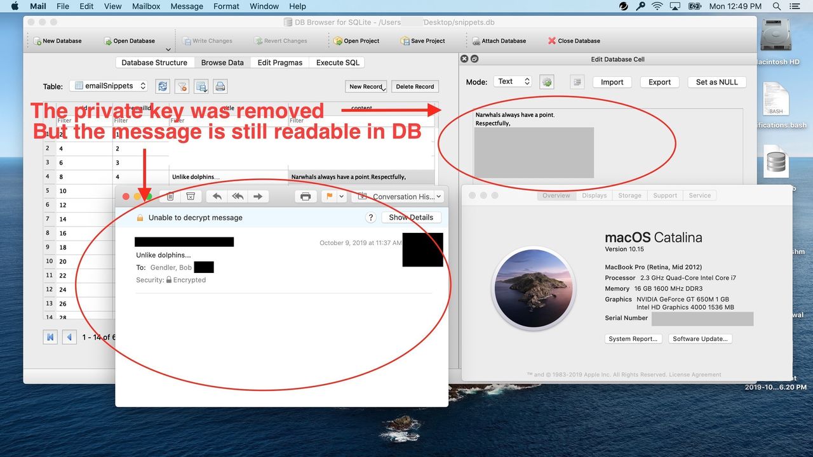Click the help question mark button

point(372,218)
